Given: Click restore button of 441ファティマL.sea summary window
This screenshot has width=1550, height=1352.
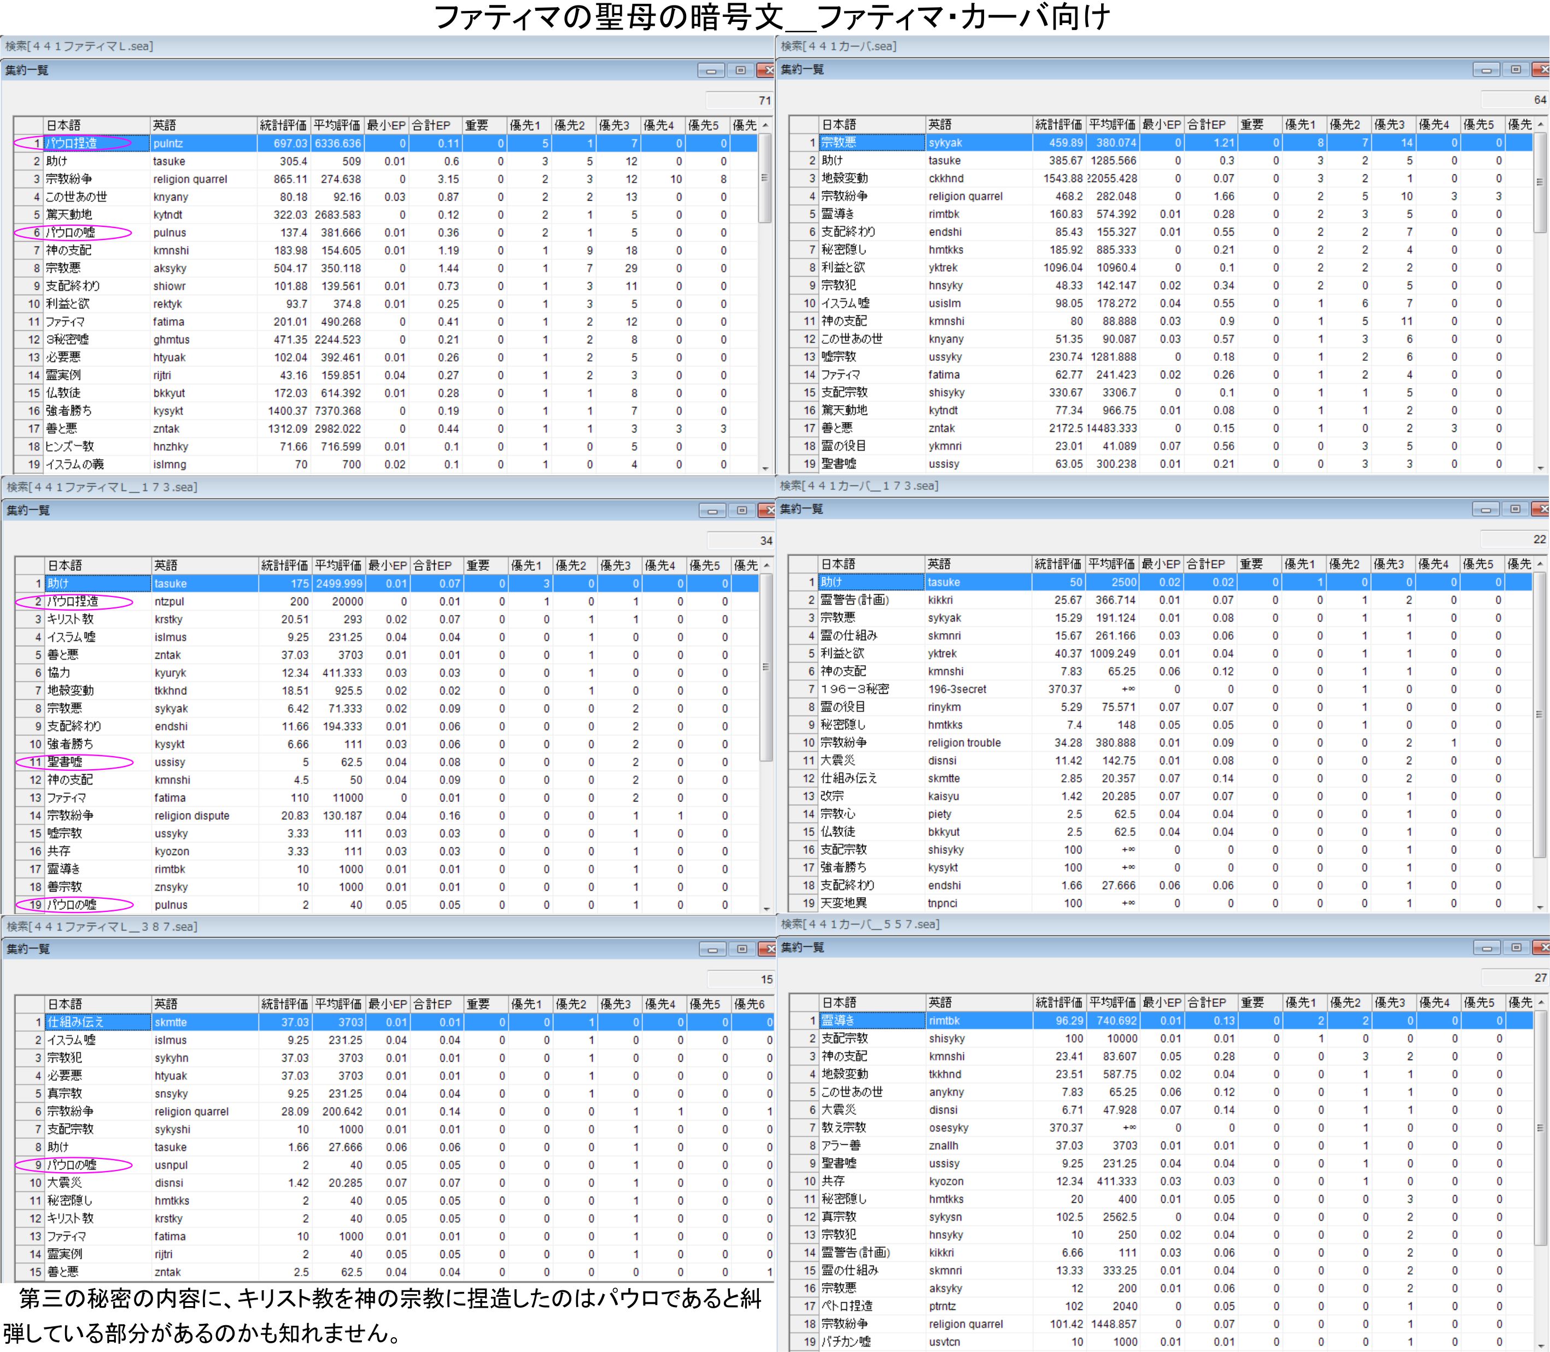Looking at the screenshot, I should 740,70.
